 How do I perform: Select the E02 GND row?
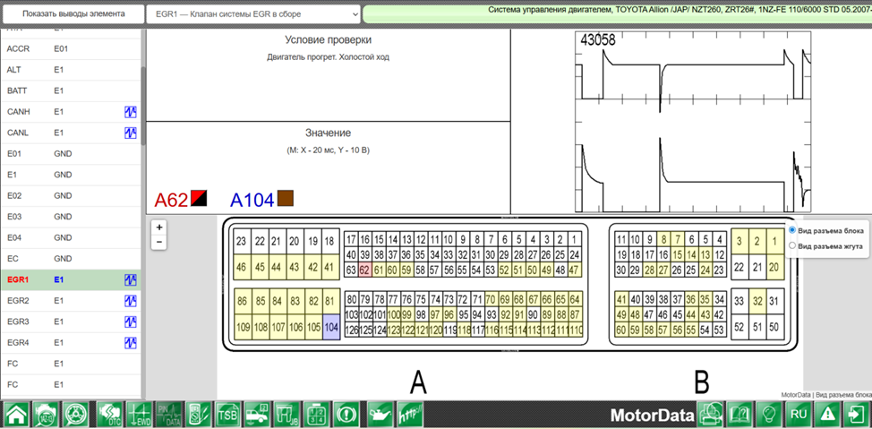tap(70, 196)
